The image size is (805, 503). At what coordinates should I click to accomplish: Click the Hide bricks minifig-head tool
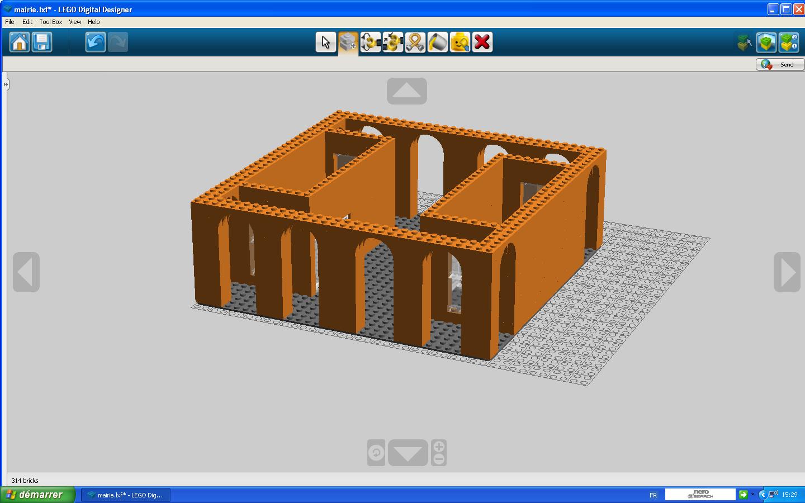460,42
